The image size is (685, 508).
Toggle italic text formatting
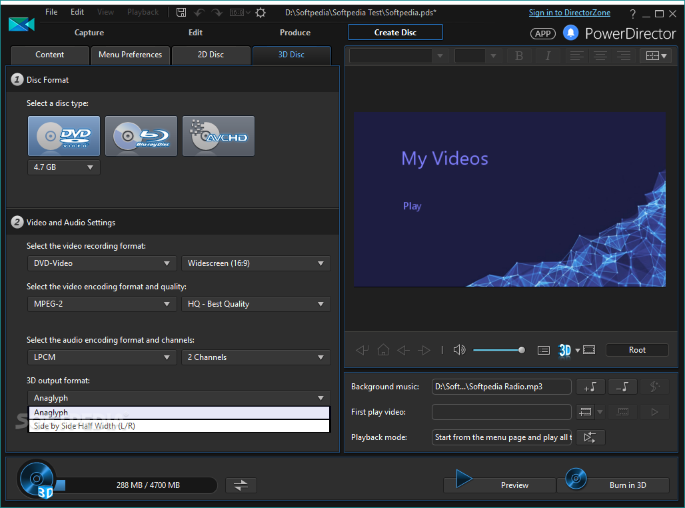[x=548, y=56]
